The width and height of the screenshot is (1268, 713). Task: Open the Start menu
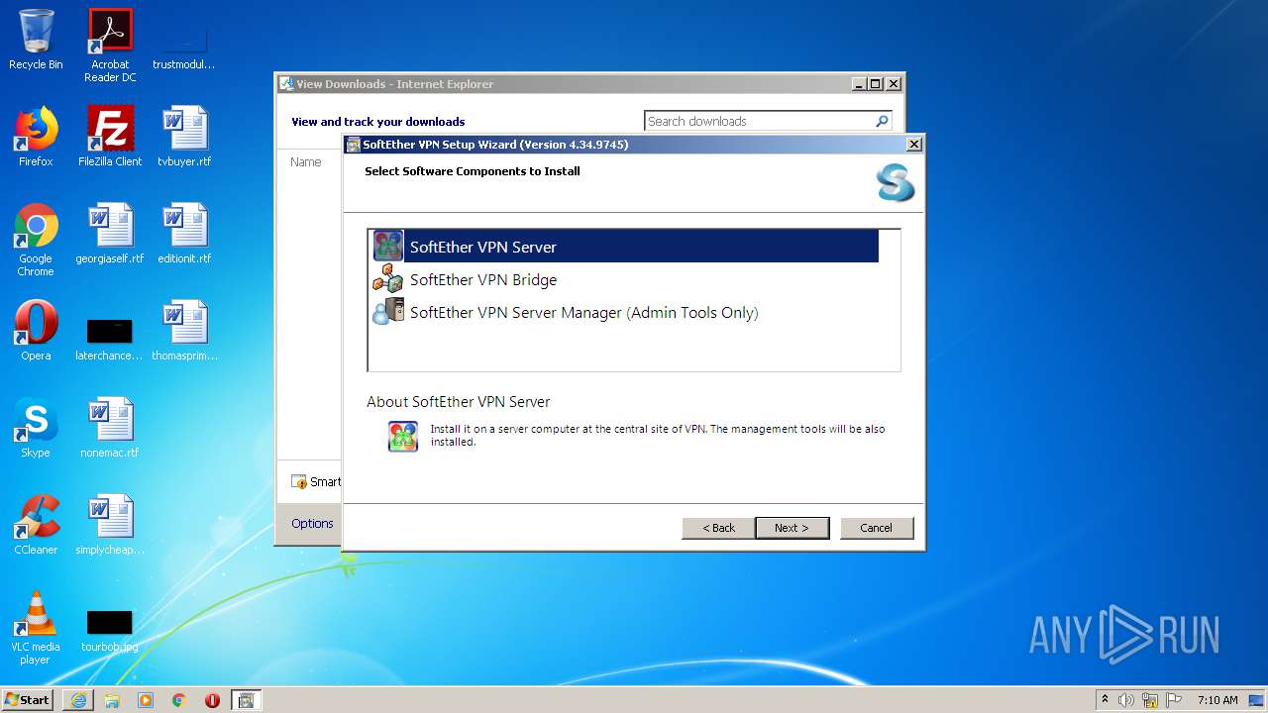(x=27, y=699)
